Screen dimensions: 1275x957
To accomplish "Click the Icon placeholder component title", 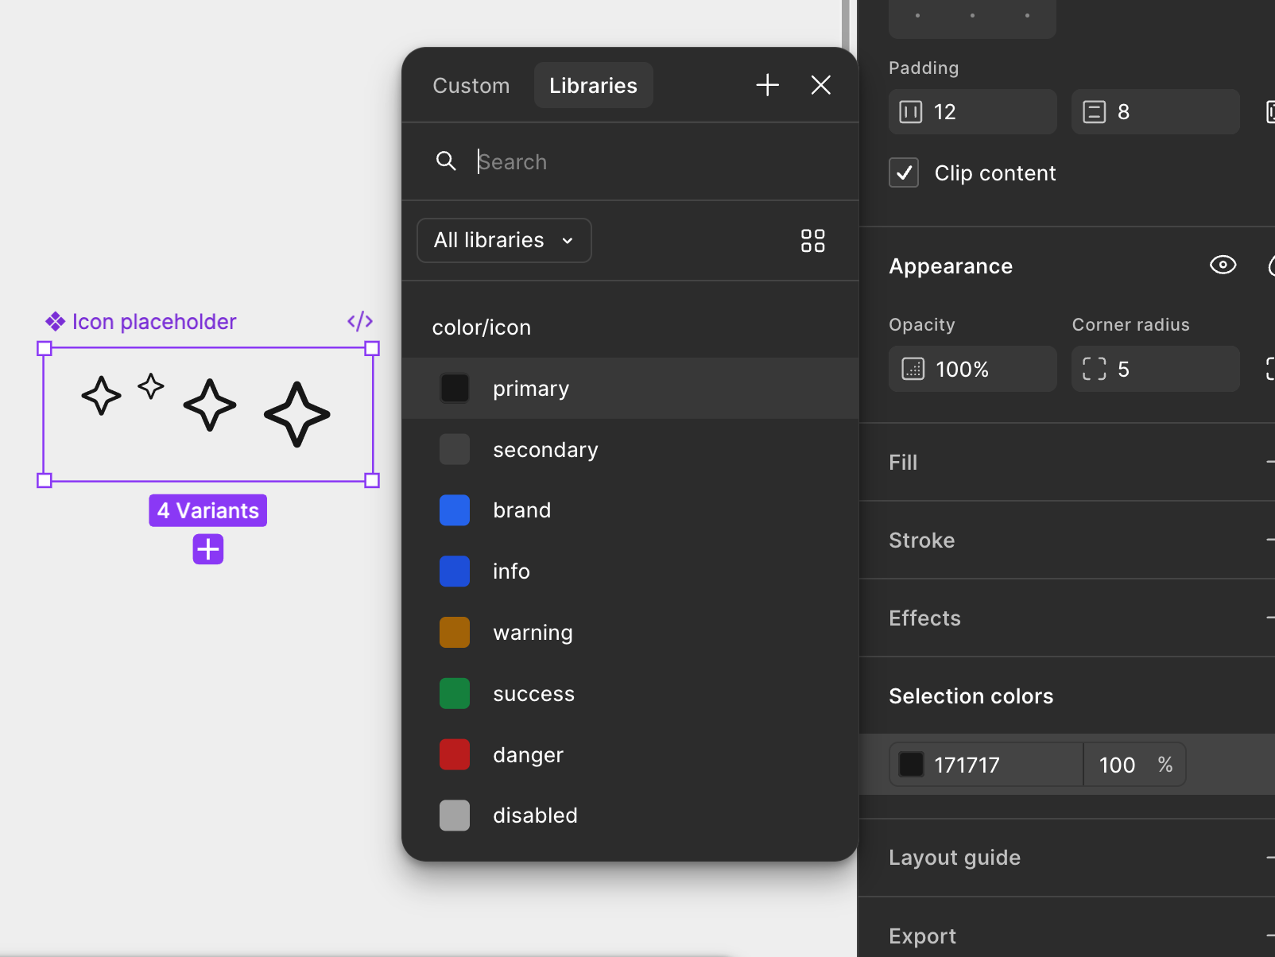I will pyautogui.click(x=154, y=321).
